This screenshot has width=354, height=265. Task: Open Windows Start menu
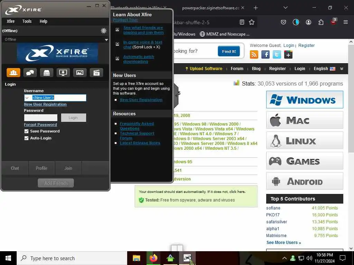click(x=8, y=258)
